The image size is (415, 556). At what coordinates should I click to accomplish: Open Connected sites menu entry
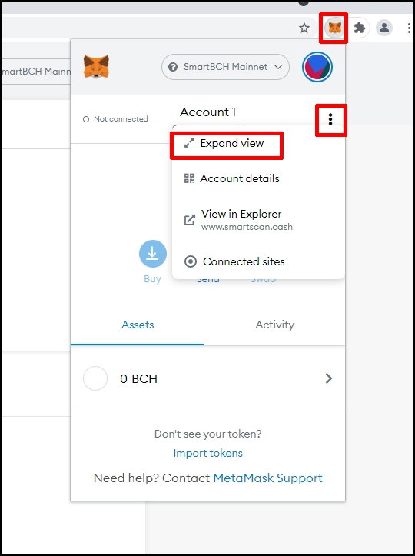234,261
